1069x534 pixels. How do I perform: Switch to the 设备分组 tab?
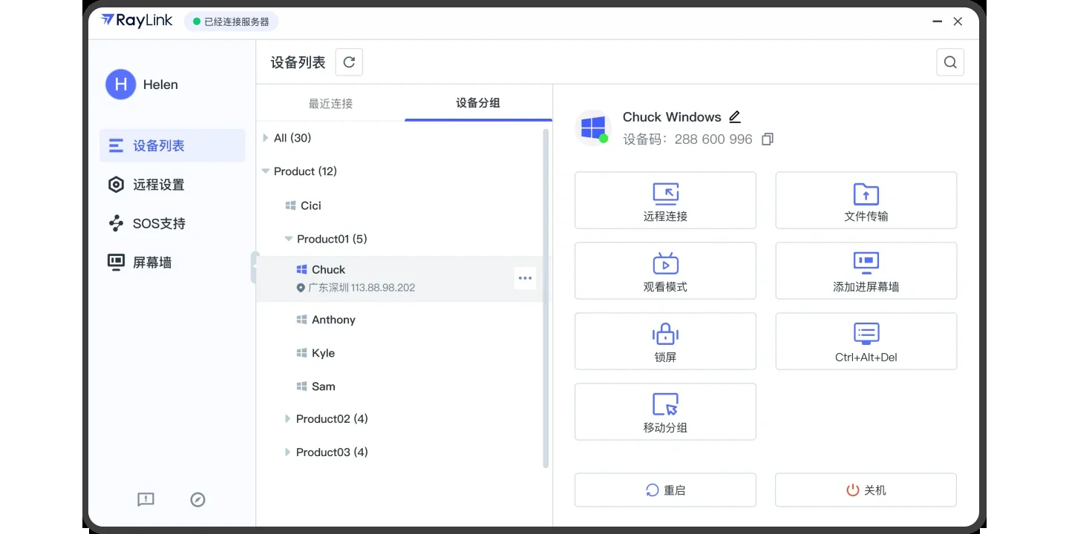coord(478,103)
